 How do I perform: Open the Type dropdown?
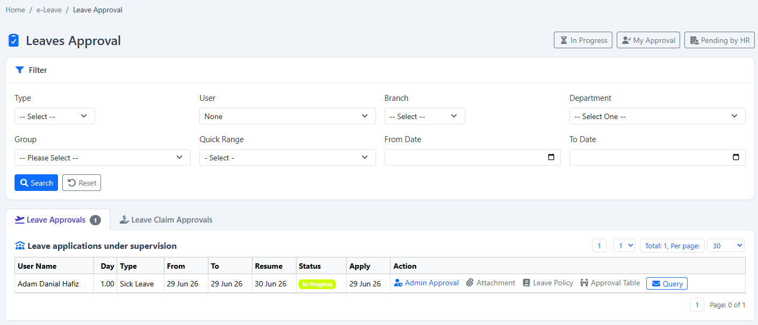coord(55,116)
